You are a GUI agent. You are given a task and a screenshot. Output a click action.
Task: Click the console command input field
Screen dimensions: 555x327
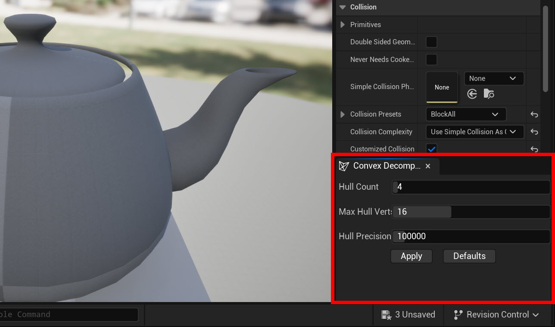point(69,315)
